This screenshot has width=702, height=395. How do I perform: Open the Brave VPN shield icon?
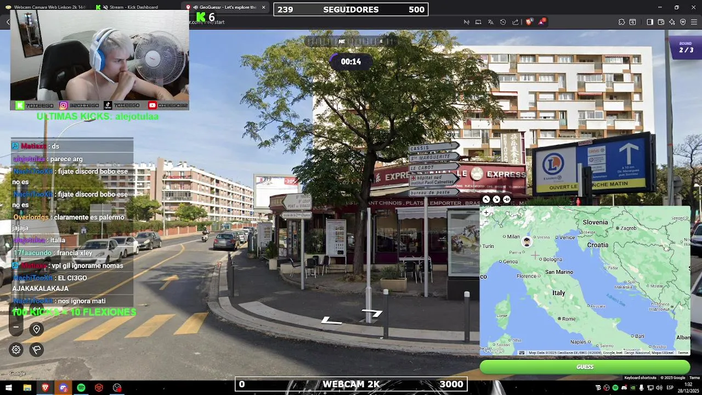(x=683, y=22)
